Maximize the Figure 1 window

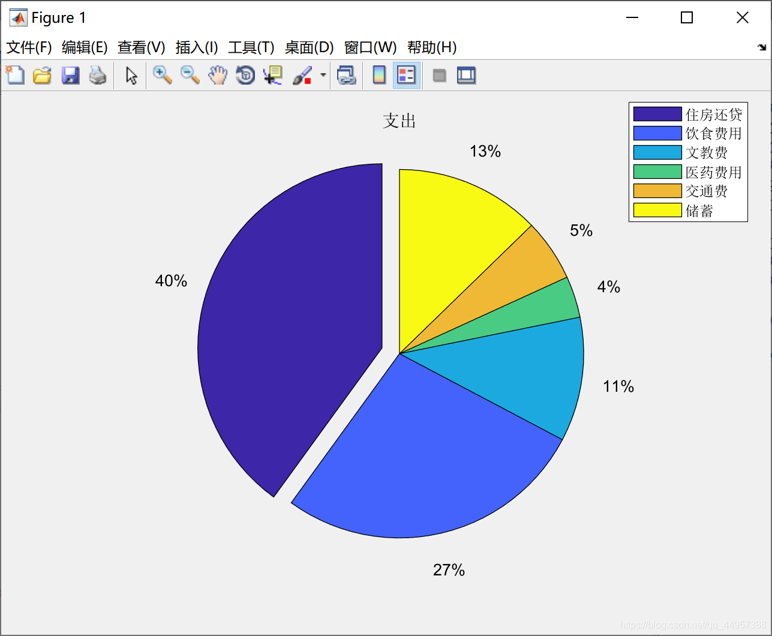(687, 18)
